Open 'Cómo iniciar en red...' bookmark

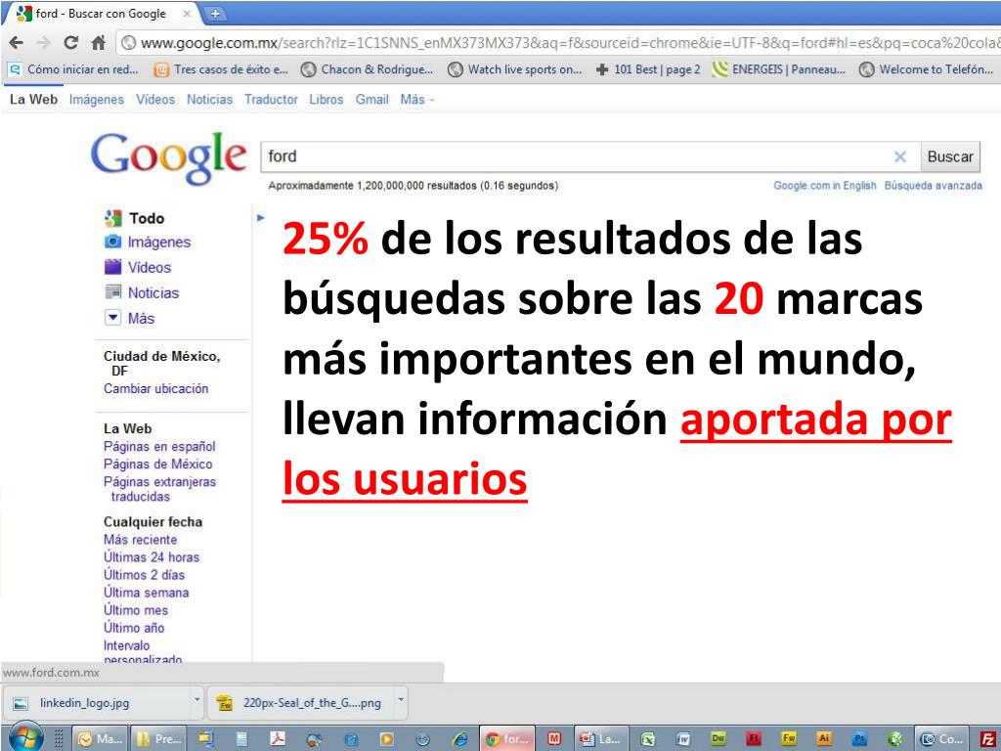click(74, 69)
